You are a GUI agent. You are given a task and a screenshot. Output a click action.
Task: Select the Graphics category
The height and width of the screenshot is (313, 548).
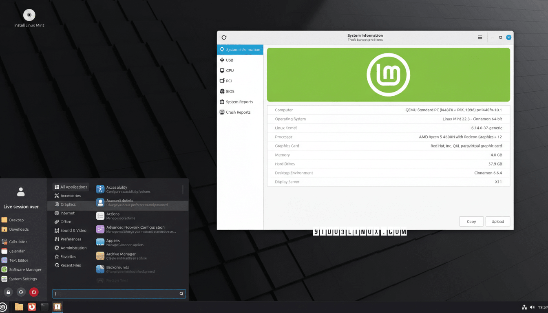(x=68, y=204)
